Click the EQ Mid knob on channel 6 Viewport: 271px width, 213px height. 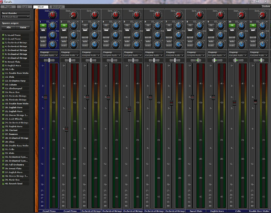[158, 35]
